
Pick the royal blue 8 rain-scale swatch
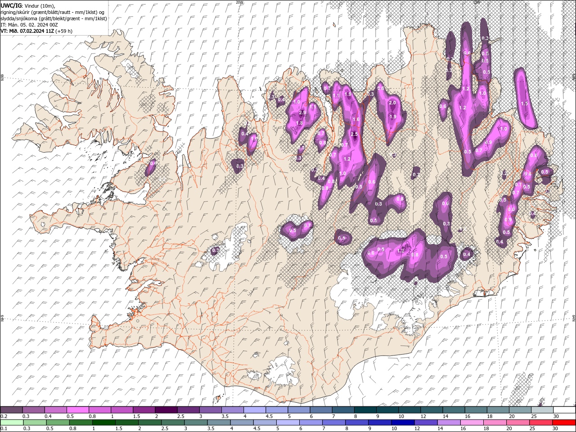pyautogui.click(x=357, y=423)
